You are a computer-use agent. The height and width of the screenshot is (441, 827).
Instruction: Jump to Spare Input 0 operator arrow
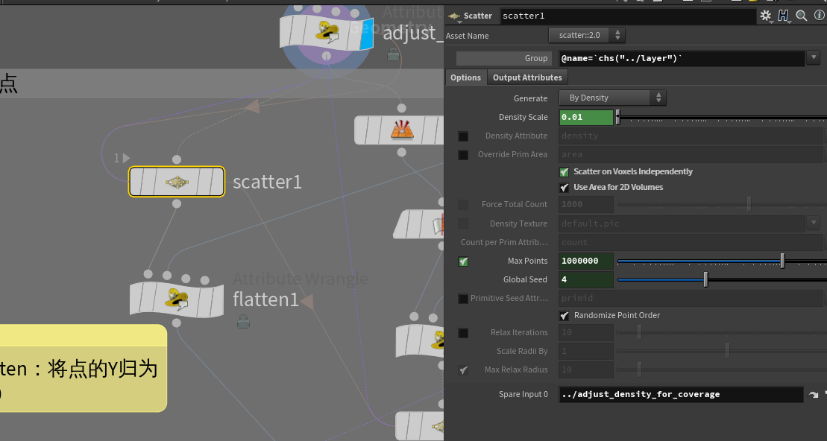(x=813, y=395)
